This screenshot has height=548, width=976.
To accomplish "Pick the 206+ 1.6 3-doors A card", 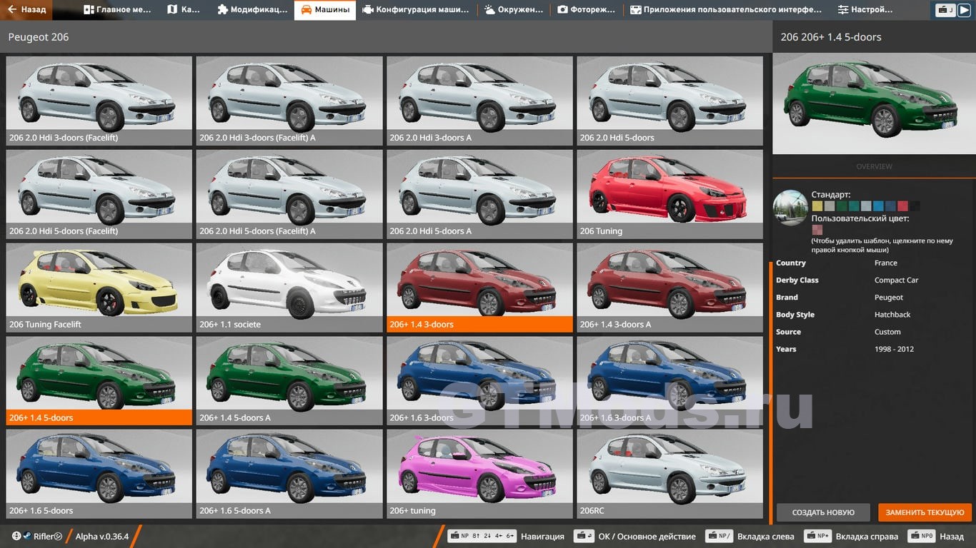I will point(669,381).
